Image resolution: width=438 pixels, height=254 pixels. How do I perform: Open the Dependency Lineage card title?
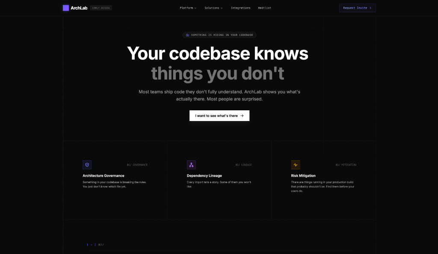(204, 176)
